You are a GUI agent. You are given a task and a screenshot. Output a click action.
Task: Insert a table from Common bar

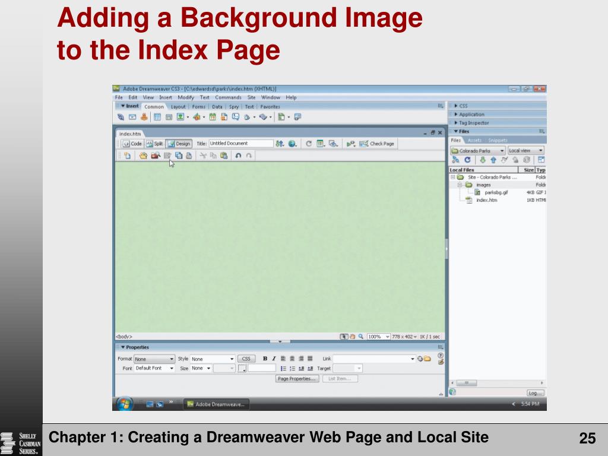coord(157,117)
